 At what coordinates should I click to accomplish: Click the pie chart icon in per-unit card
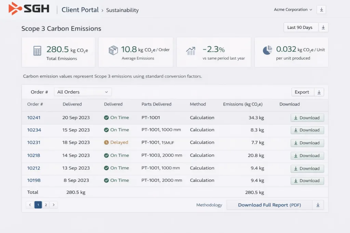click(267, 50)
